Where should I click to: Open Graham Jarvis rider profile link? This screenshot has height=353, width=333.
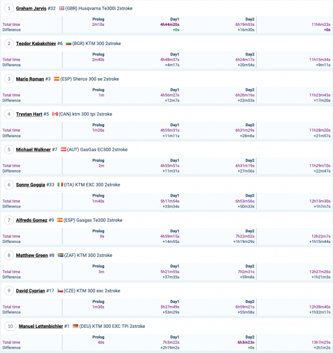click(31, 8)
